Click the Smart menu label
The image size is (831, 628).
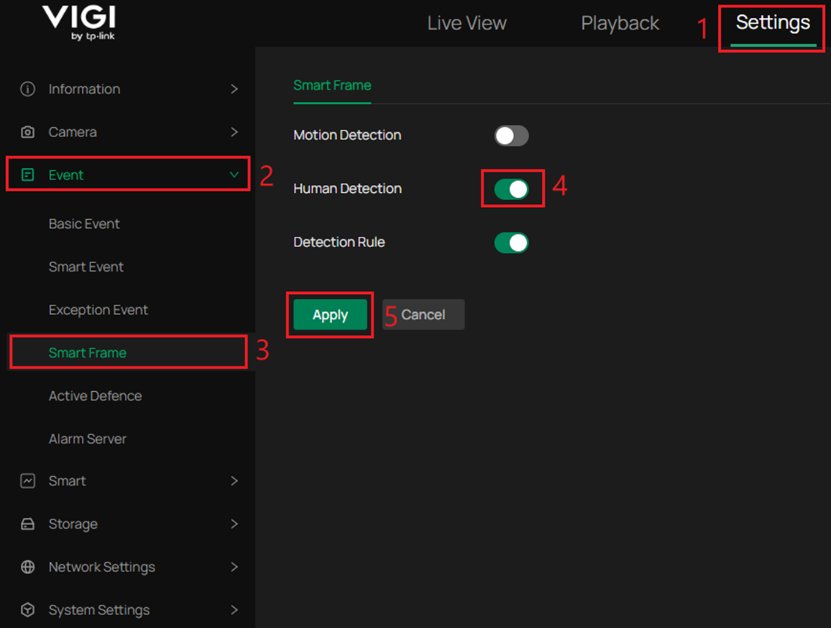tap(67, 481)
